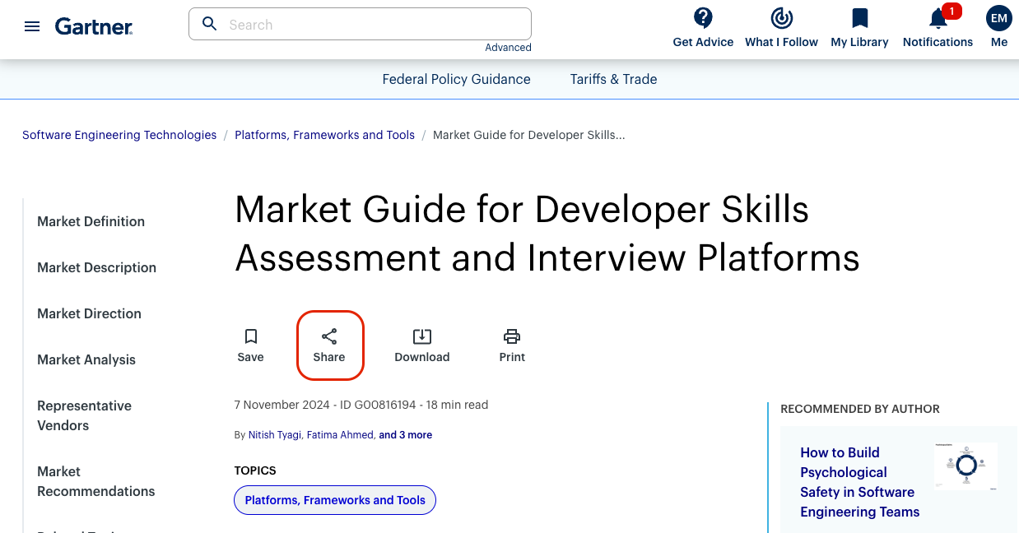The height and width of the screenshot is (533, 1019).
Task: Click the 'RECOMMENDED BY AUTHOR' heading
Action: (x=859, y=409)
